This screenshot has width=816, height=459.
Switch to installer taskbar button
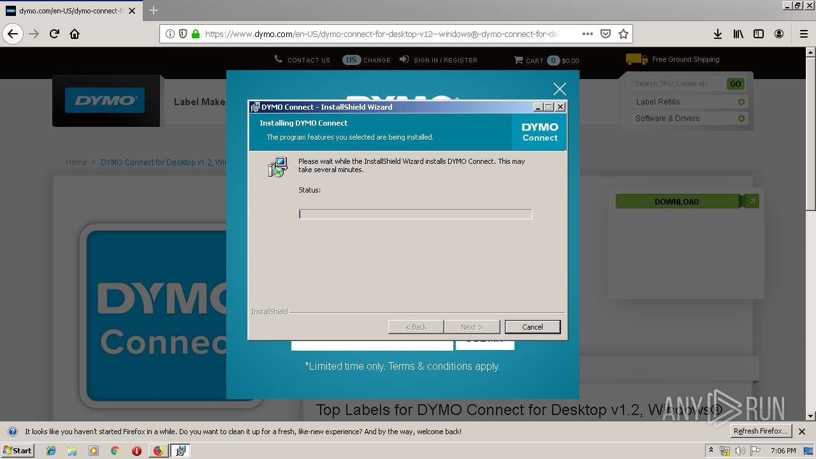tap(180, 451)
